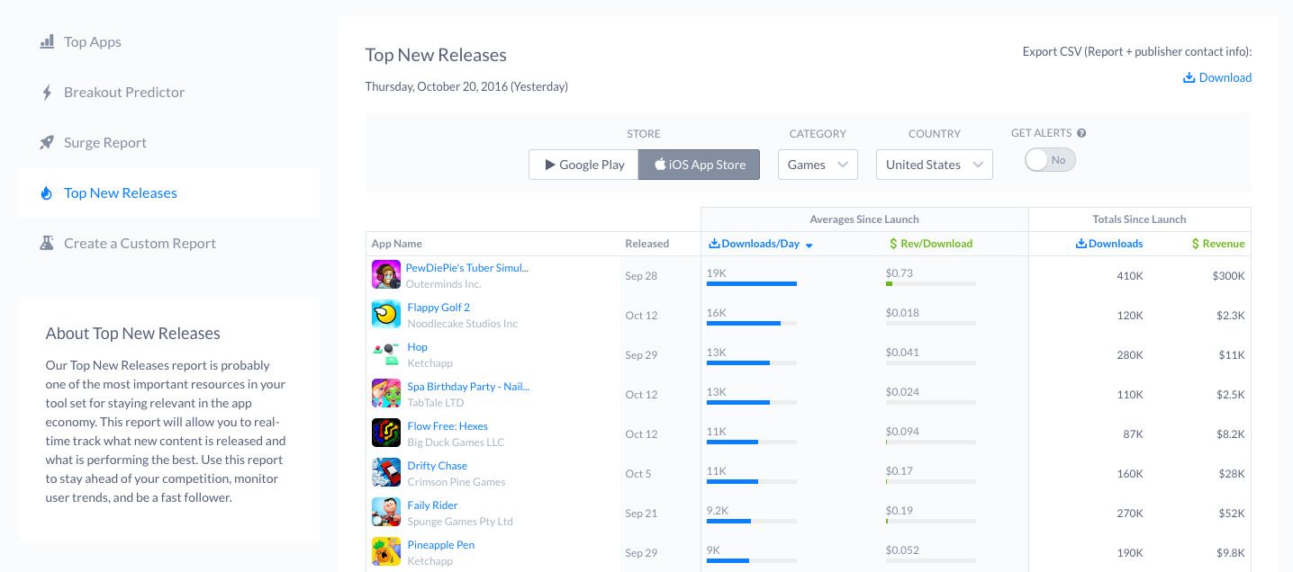
Task: Toggle the Get Alerts switch on
Action: (1050, 159)
